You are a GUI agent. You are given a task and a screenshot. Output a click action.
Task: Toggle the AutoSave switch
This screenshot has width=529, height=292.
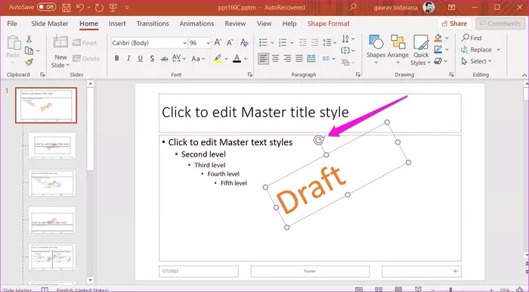47,7
